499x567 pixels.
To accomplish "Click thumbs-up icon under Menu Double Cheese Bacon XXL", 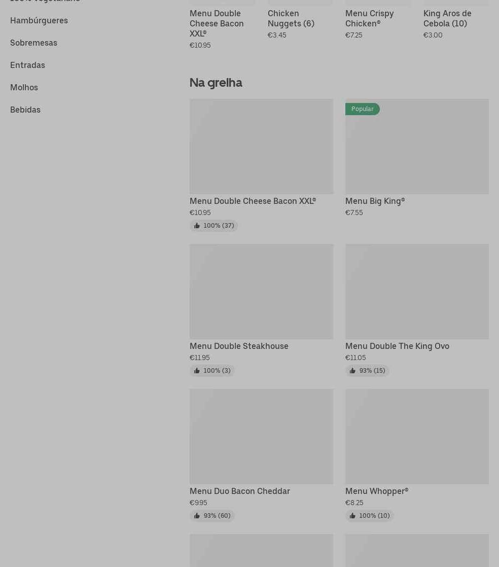I will 197,226.
